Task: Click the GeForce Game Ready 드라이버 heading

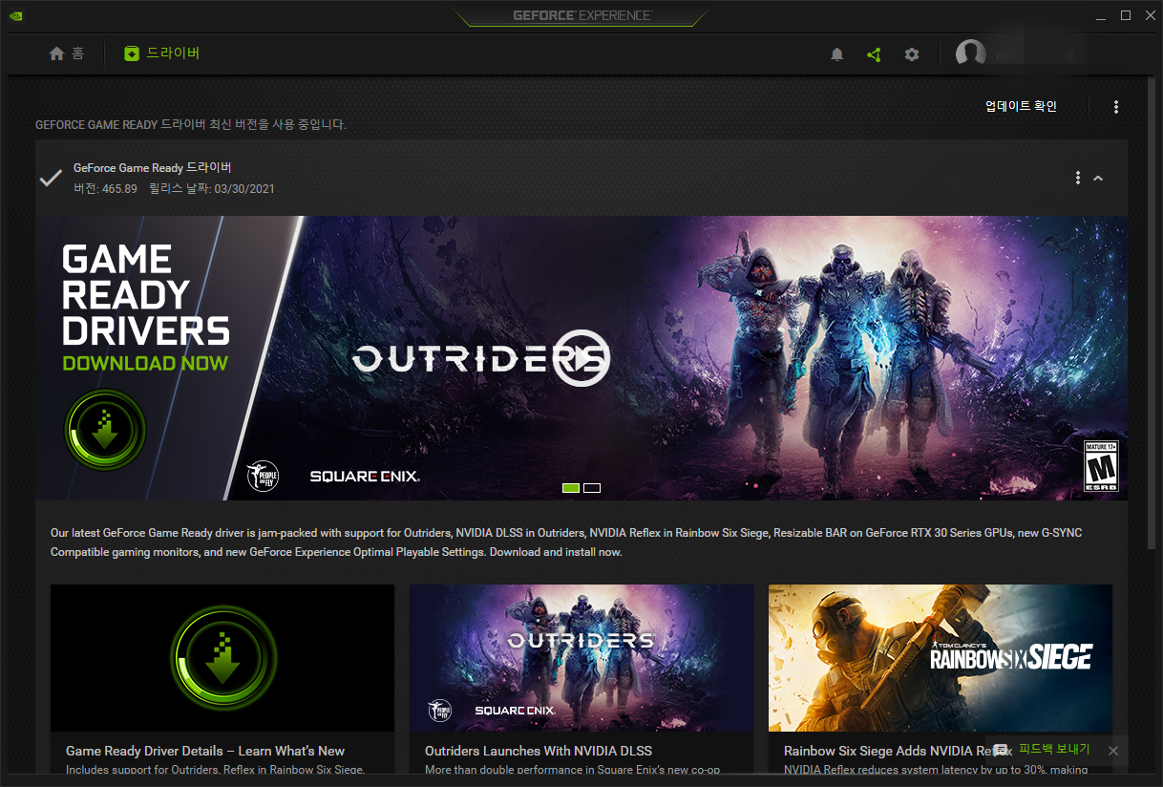Action: [153, 168]
